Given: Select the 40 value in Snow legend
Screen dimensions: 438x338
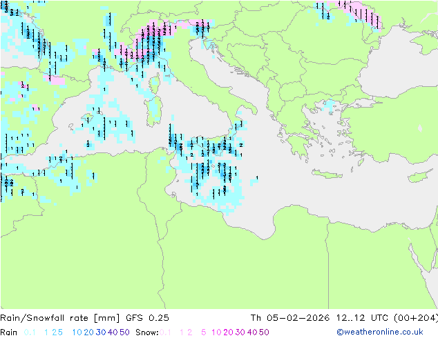Looking at the screenshot, I should (x=252, y=332).
